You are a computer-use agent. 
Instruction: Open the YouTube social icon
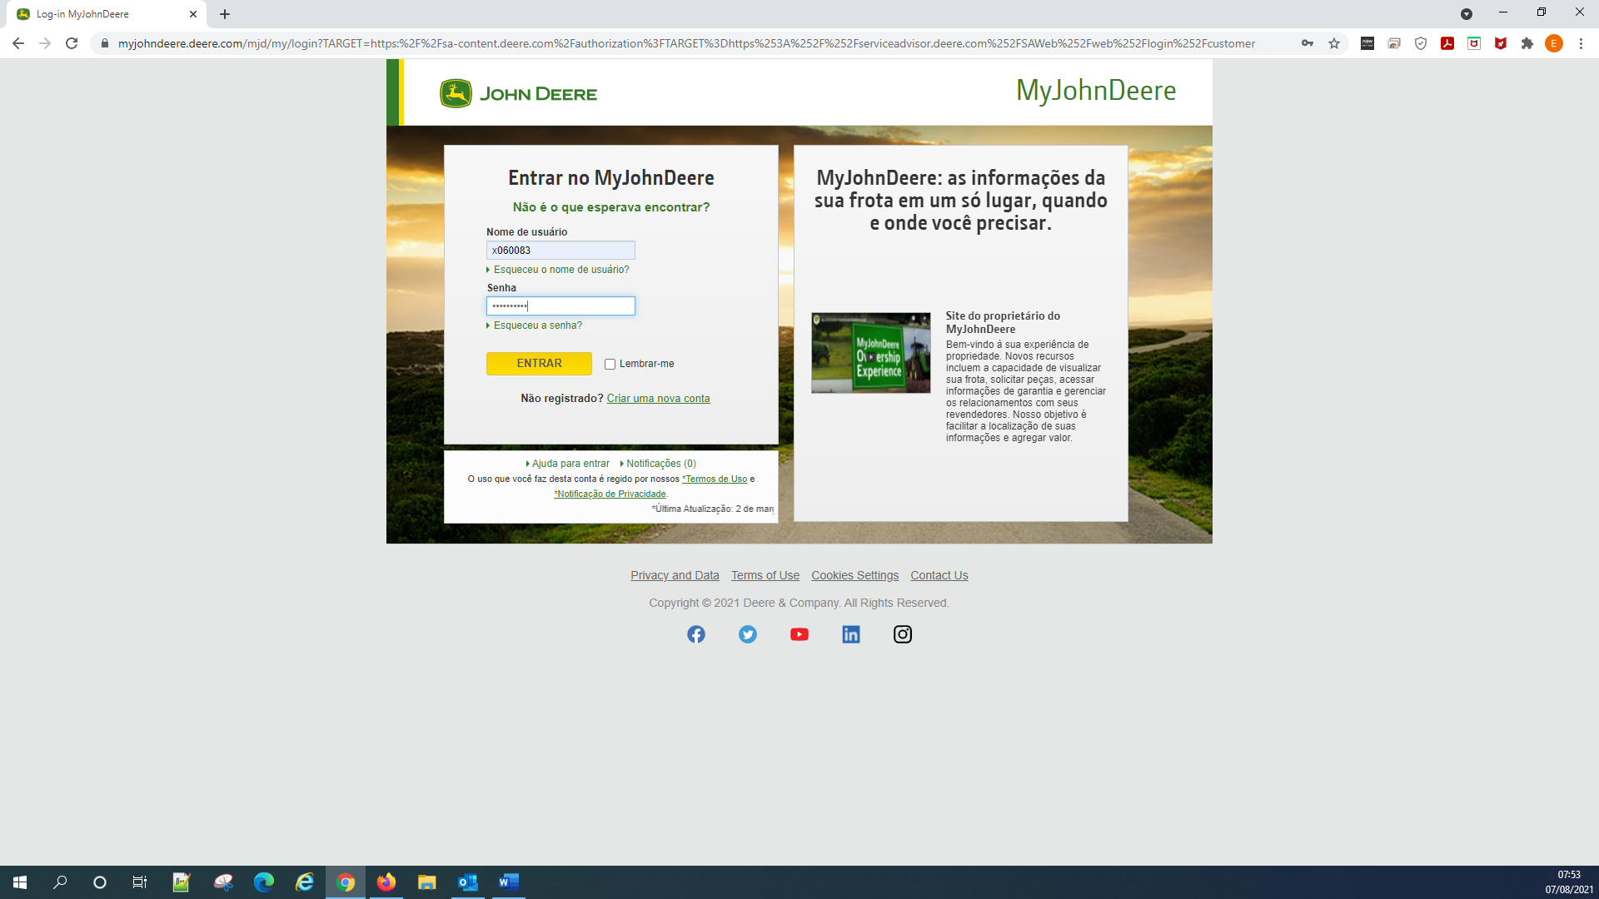(799, 634)
